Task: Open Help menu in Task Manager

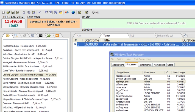Action: point(149,59)
